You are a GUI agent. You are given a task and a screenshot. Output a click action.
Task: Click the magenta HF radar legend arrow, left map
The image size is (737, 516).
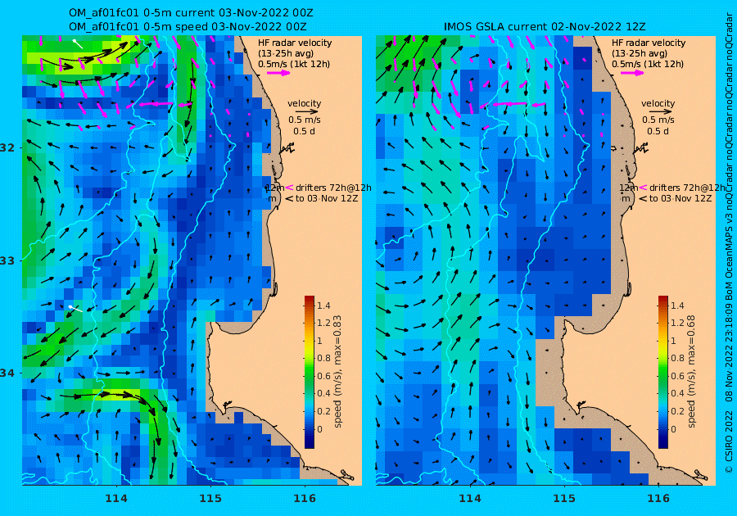click(278, 73)
